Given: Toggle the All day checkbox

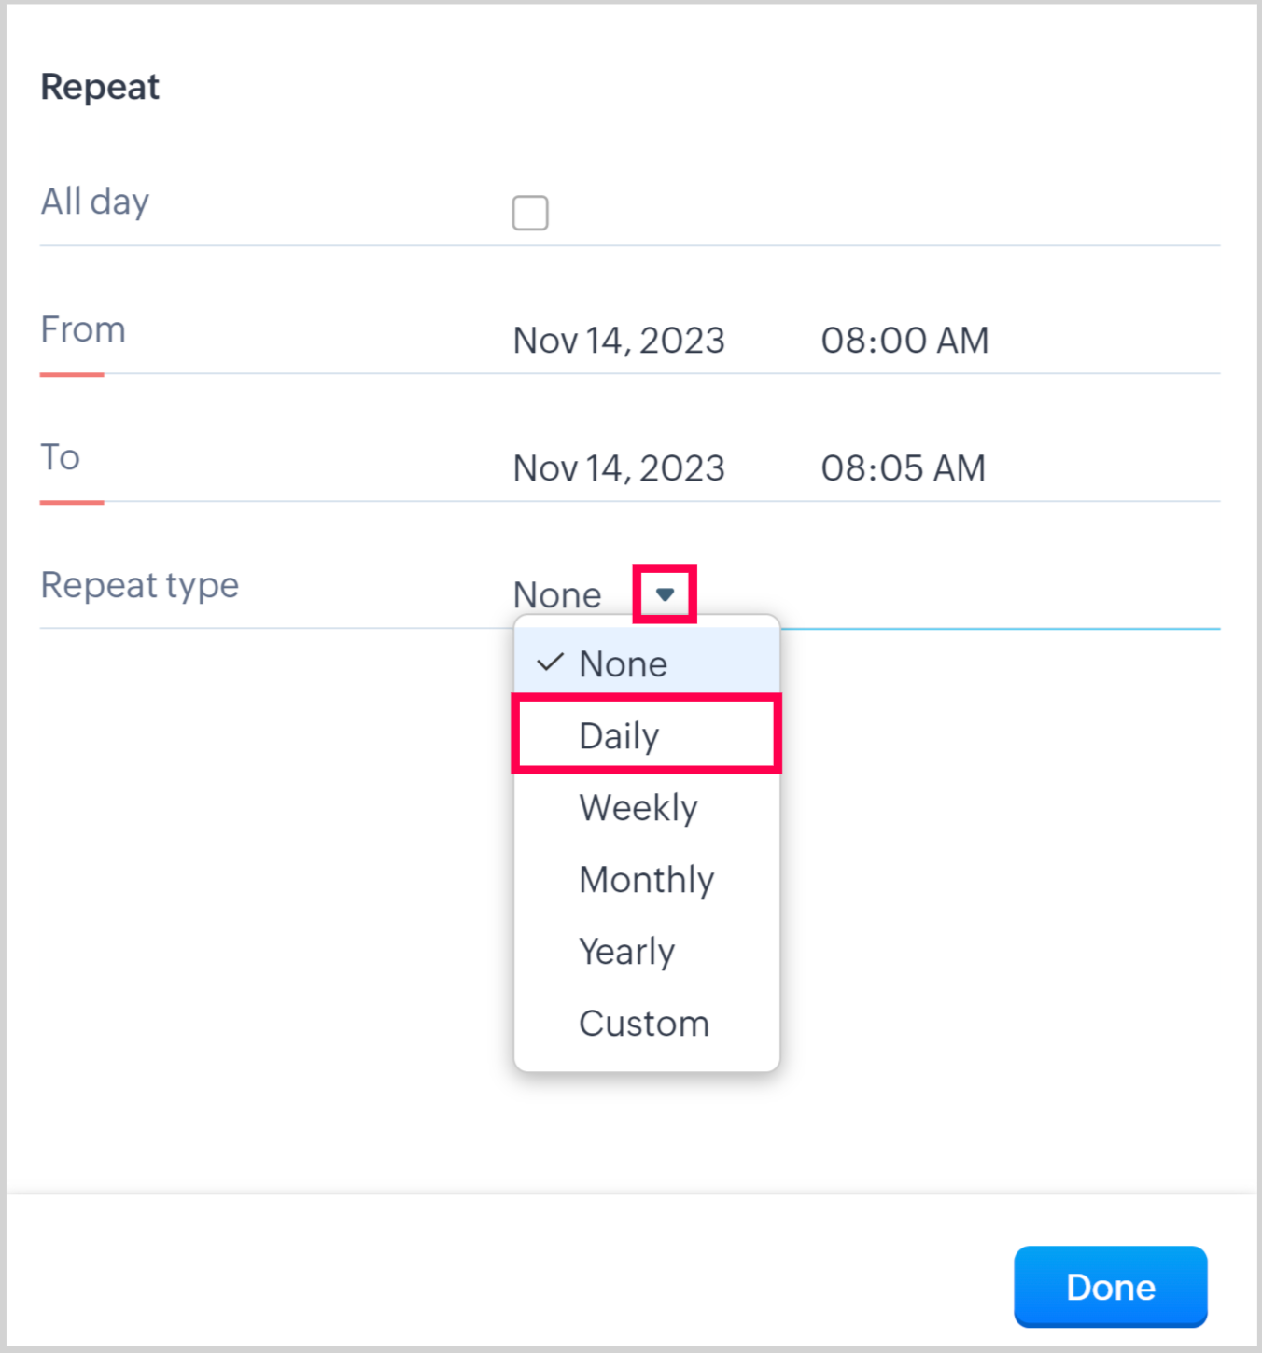Looking at the screenshot, I should [x=530, y=213].
